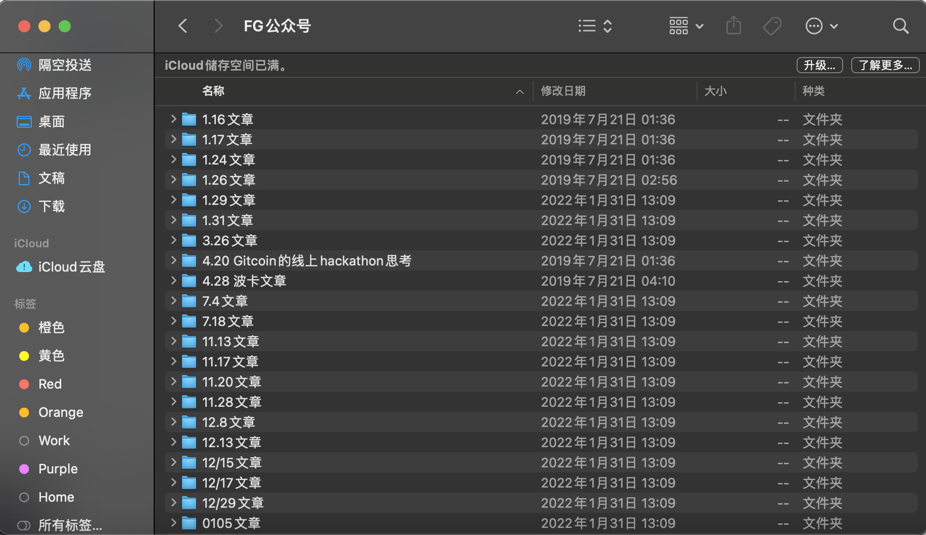Screen dimensions: 926x535
Task: Go back with the left chevron
Action: [183, 26]
